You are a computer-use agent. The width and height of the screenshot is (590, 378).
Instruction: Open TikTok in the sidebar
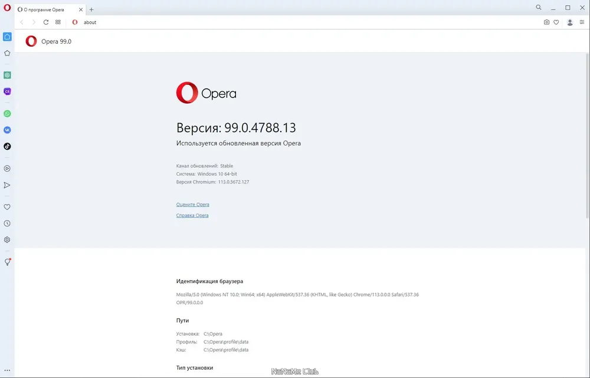coord(7,146)
